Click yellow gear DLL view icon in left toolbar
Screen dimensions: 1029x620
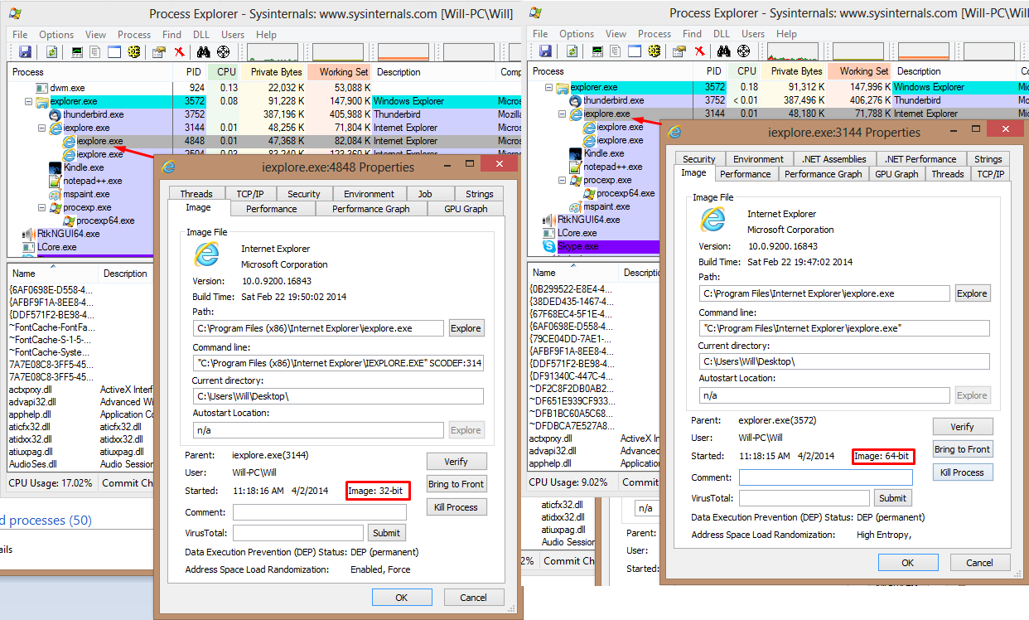click(134, 52)
